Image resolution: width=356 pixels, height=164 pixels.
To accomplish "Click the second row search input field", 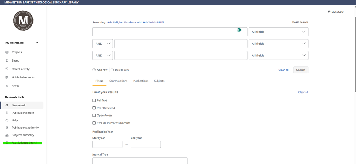I will point(181,44).
